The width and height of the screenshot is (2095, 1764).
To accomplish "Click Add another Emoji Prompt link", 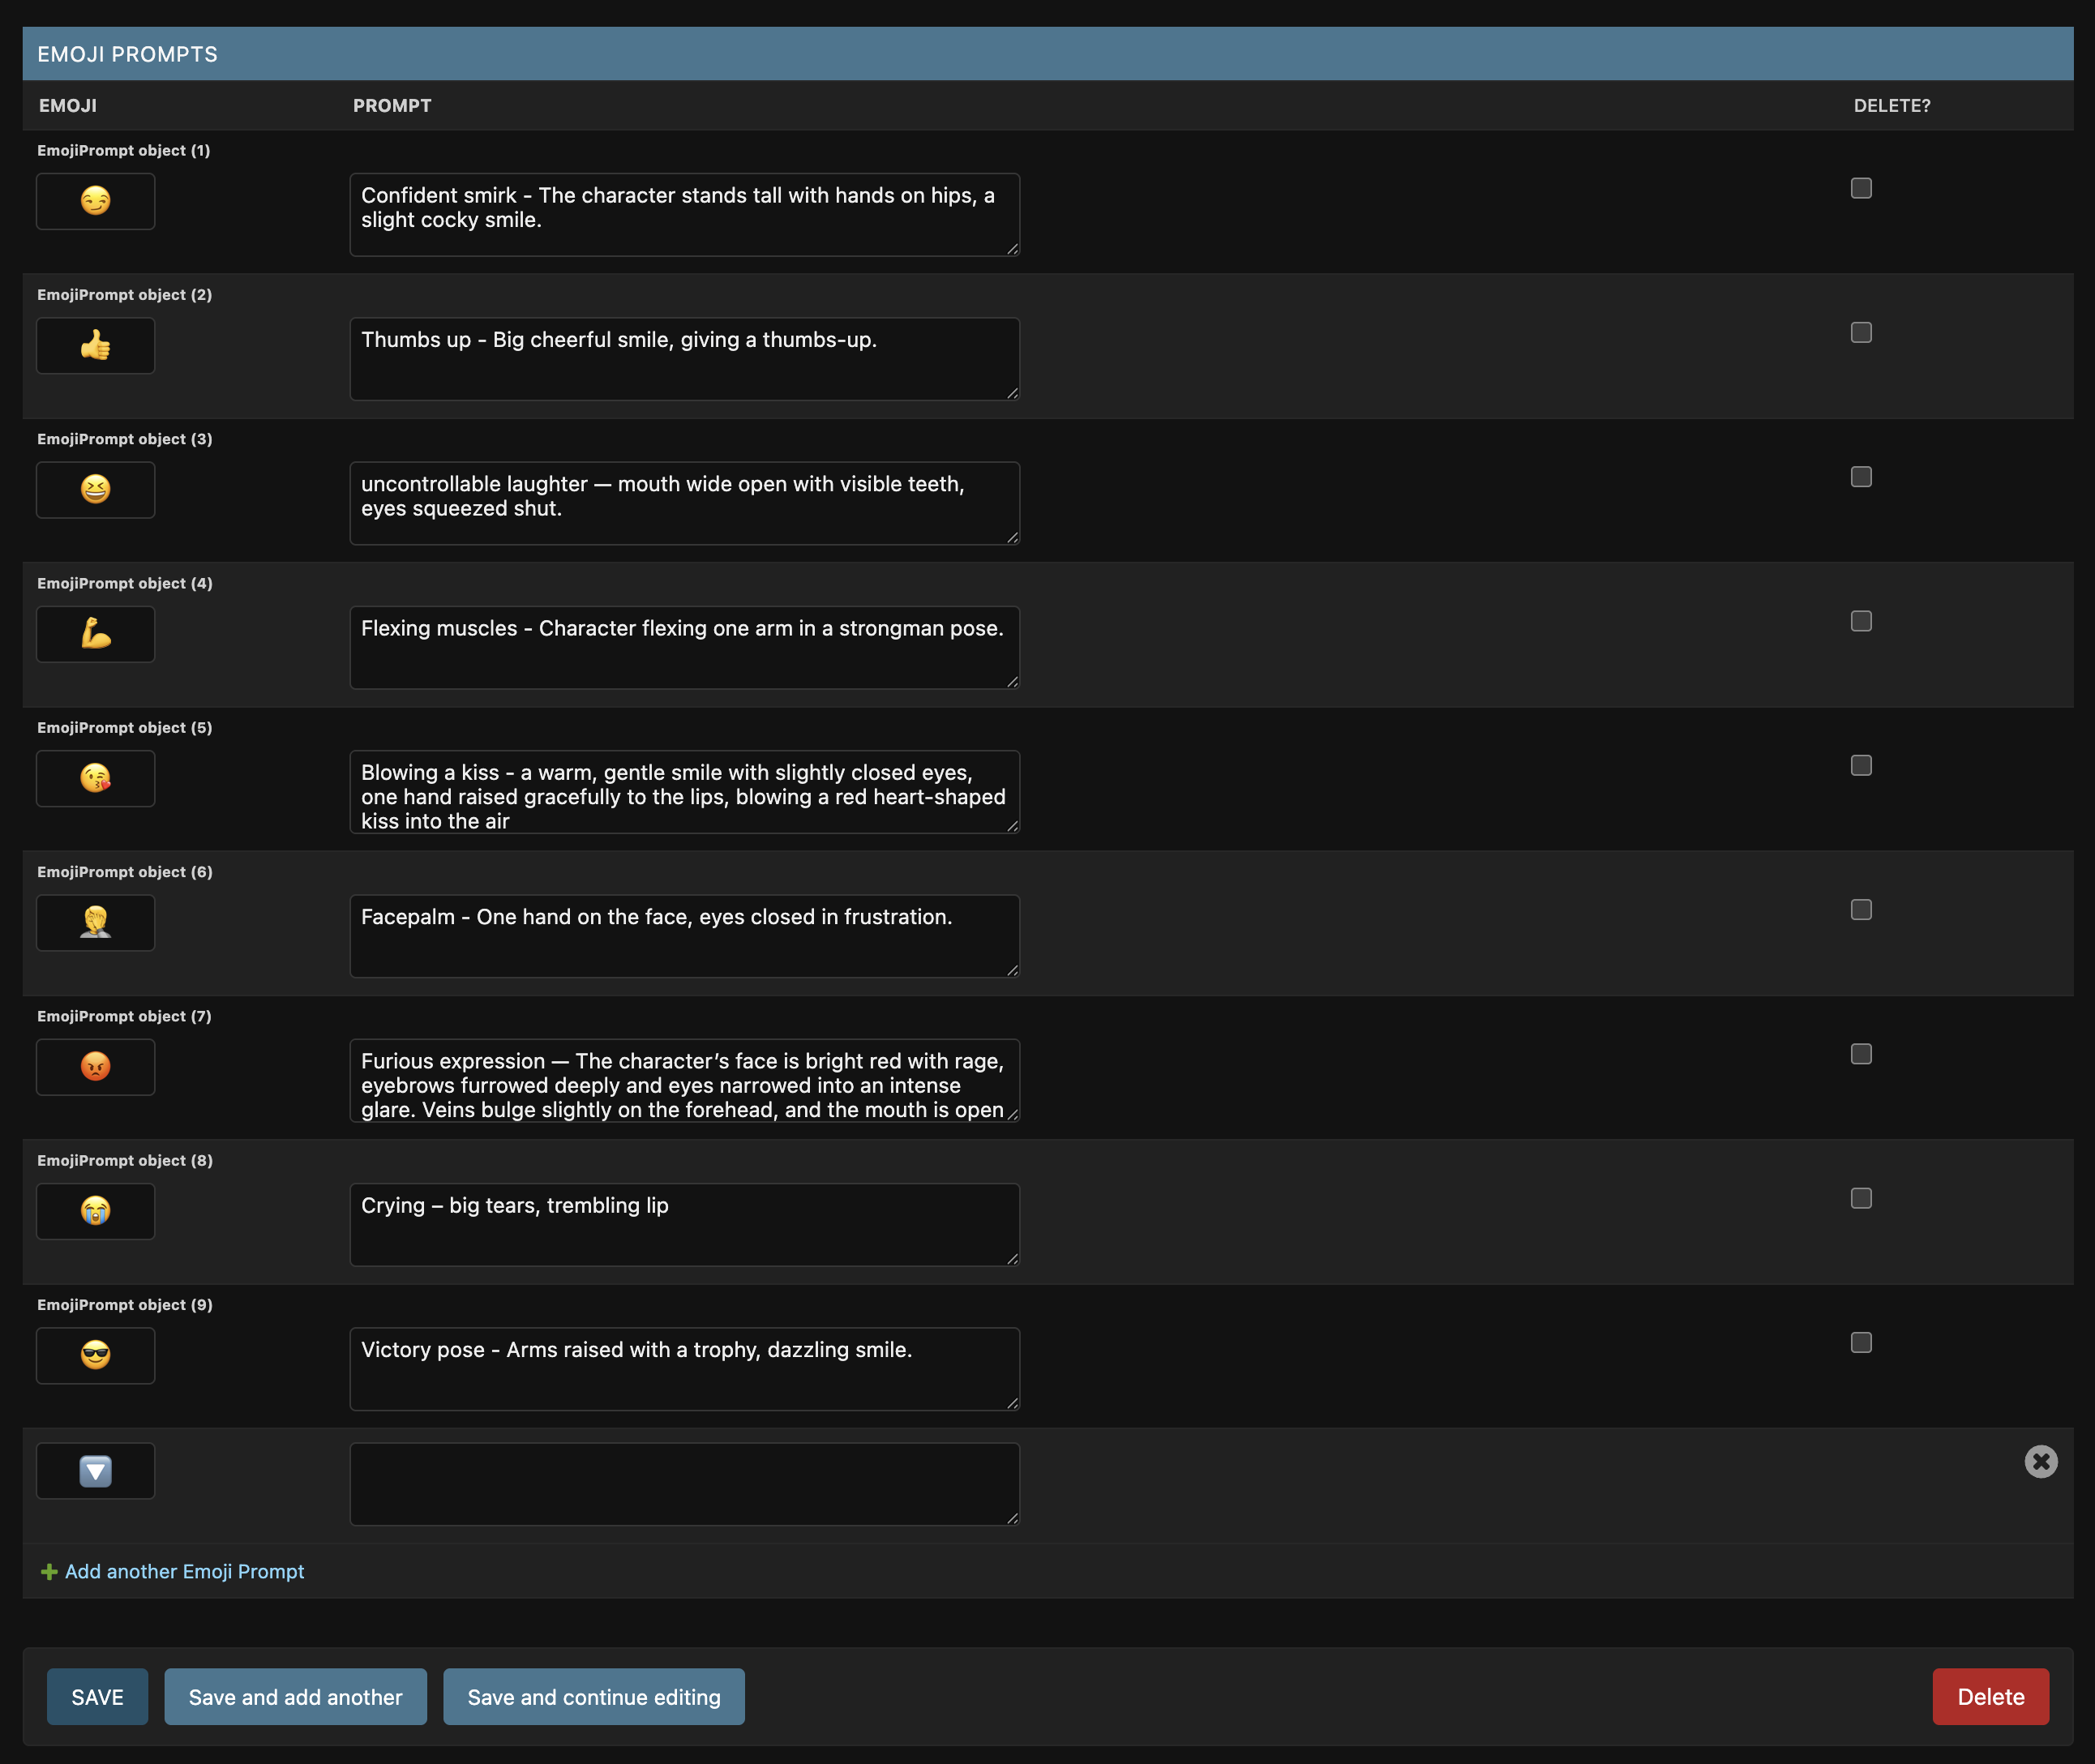I will pyautogui.click(x=184, y=1571).
